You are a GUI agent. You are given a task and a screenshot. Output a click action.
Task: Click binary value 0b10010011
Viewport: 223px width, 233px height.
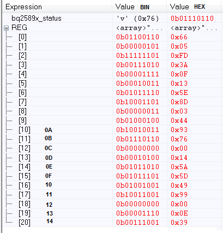tap(138, 130)
